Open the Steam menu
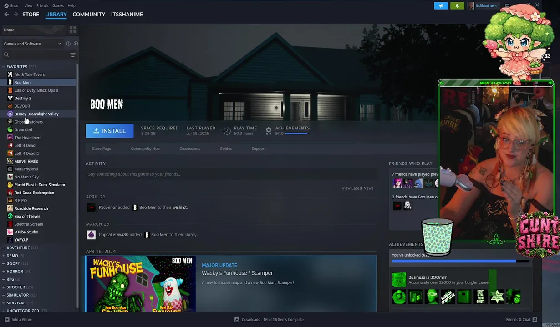 coord(15,5)
